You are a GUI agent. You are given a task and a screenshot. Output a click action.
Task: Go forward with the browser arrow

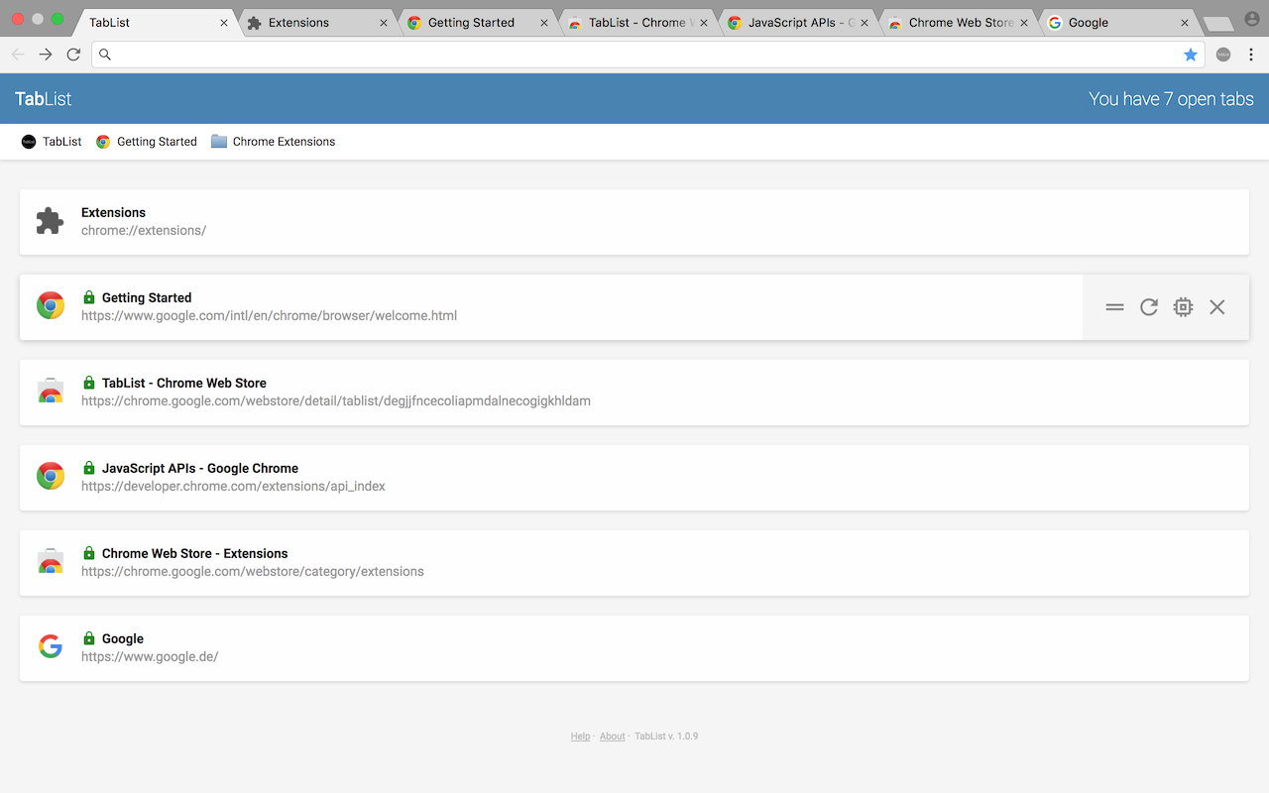pos(46,55)
